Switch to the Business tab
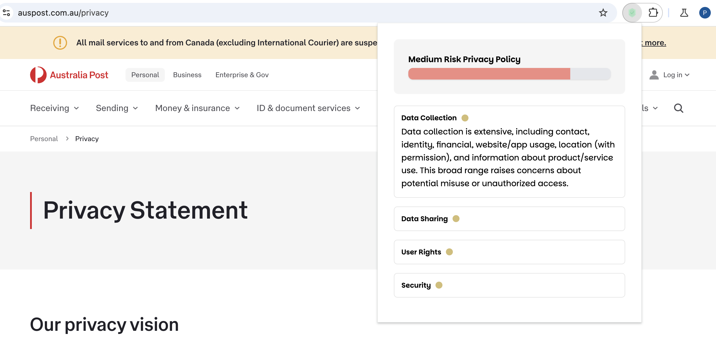This screenshot has width=716, height=347. pyautogui.click(x=187, y=75)
